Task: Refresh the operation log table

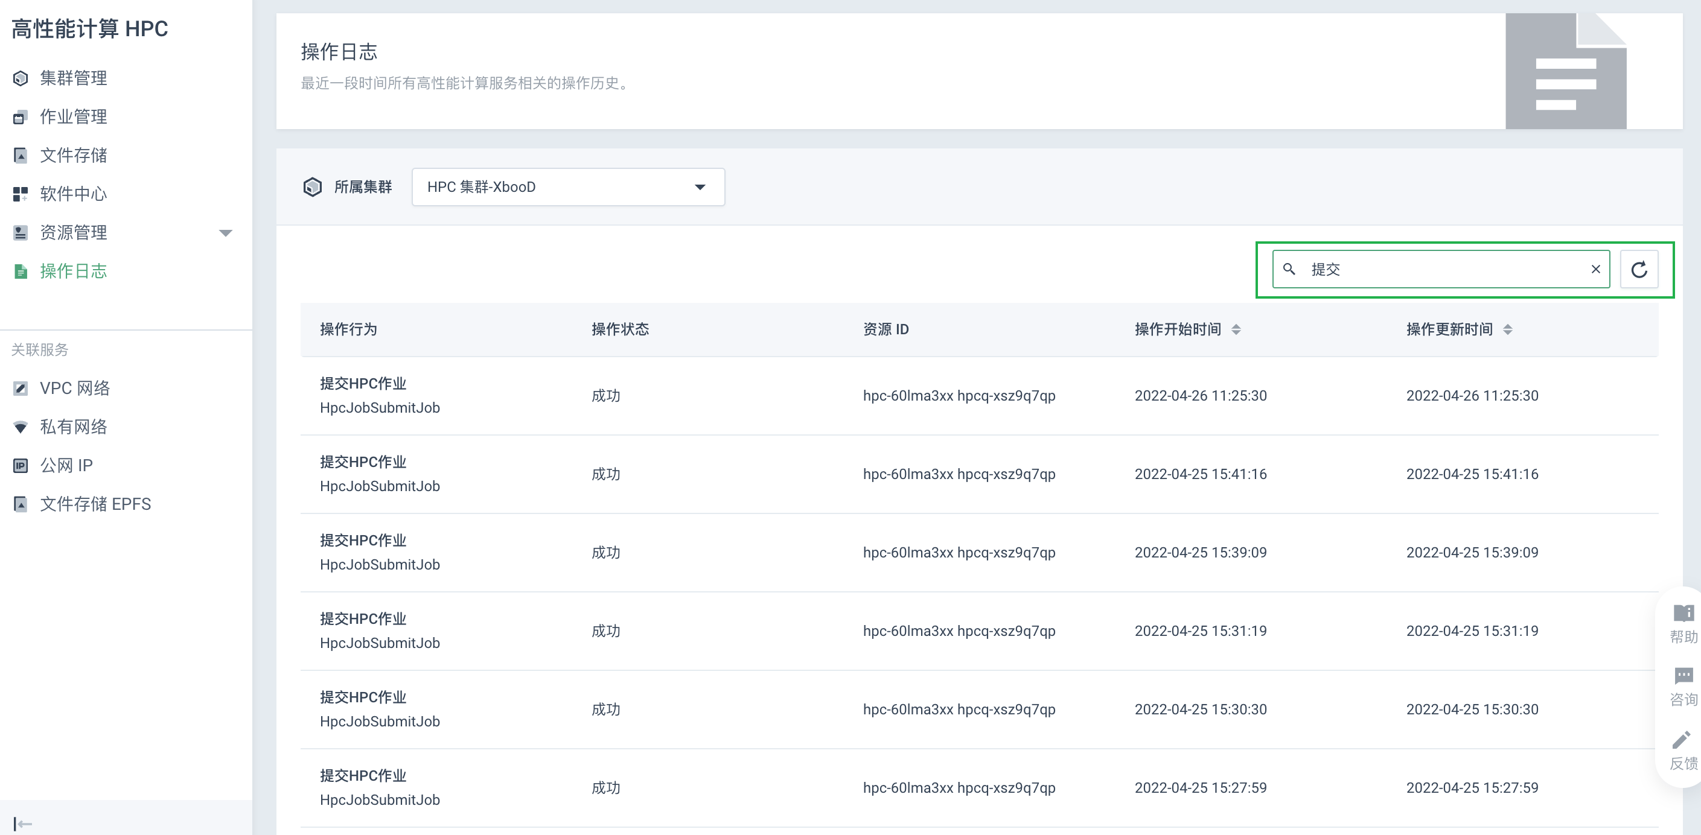Action: (1639, 269)
